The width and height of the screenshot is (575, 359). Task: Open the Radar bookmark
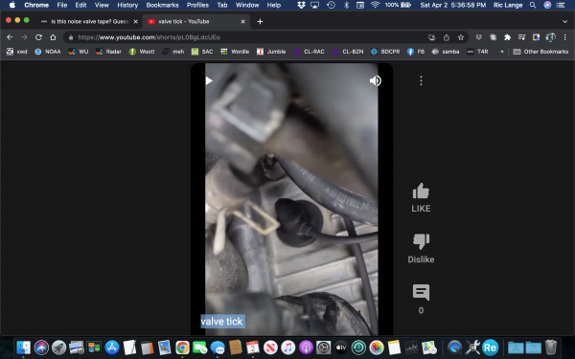(x=108, y=52)
